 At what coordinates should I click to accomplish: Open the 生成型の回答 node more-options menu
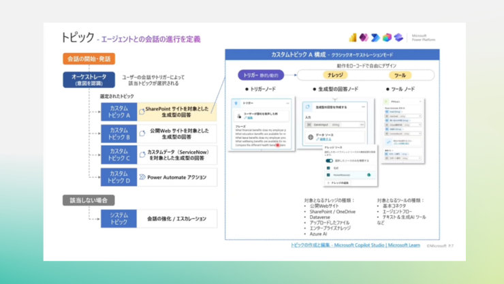pyautogui.click(x=363, y=107)
